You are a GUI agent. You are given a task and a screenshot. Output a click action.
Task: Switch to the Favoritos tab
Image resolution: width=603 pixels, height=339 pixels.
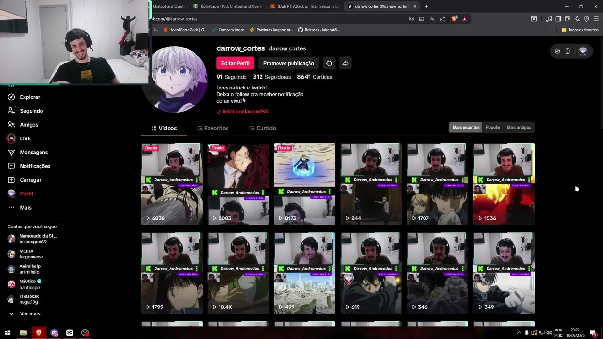[213, 128]
